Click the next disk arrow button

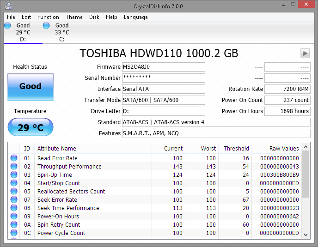[305, 53]
